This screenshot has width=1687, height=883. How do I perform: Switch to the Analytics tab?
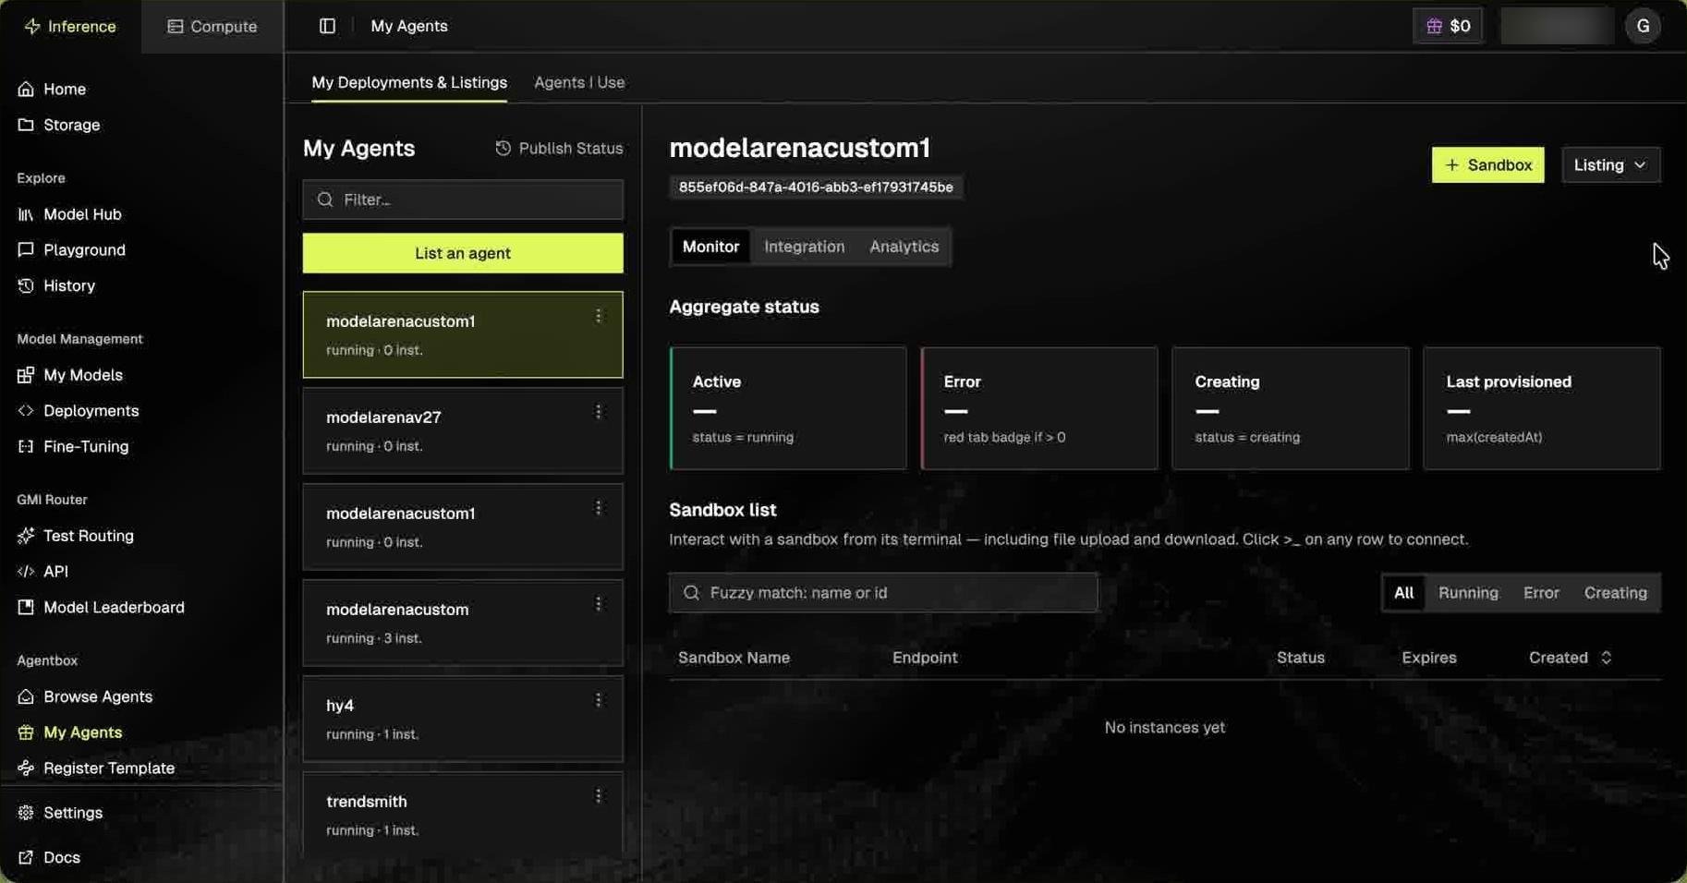(x=904, y=247)
